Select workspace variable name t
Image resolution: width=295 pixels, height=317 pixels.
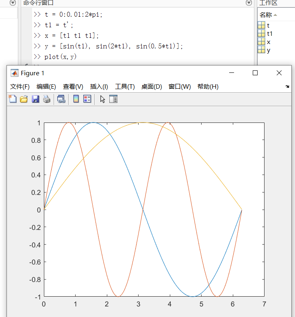point(268,26)
